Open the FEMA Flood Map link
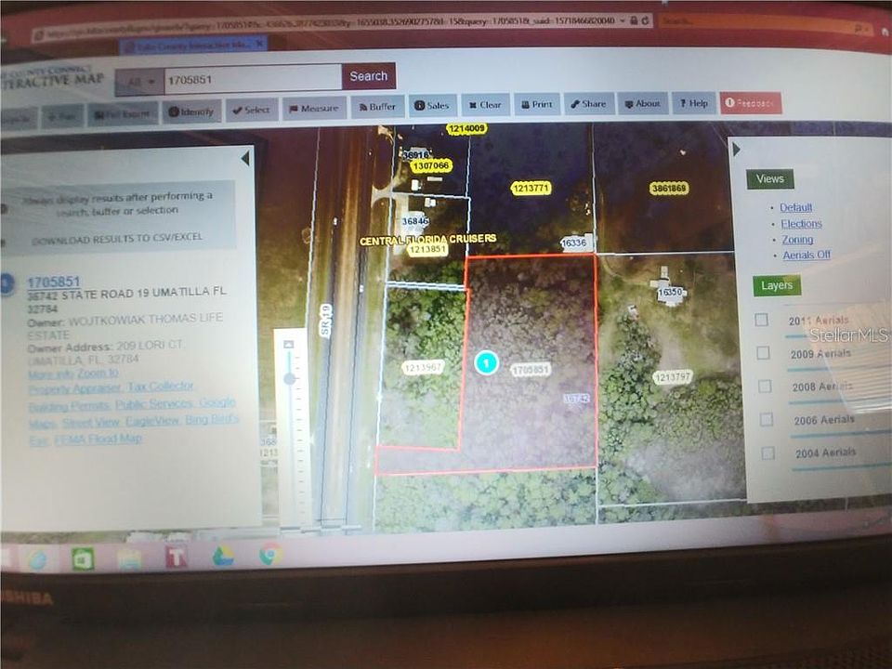This screenshot has height=669, width=892. click(98, 439)
